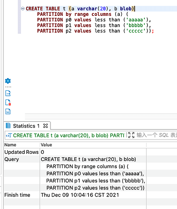177x209 pixels.
Task: Click the 'aaaaa' string in editor
Action: tap(136, 20)
